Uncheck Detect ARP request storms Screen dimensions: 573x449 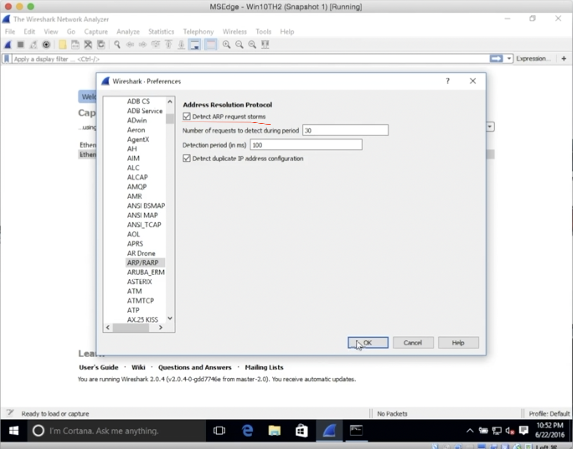point(187,116)
